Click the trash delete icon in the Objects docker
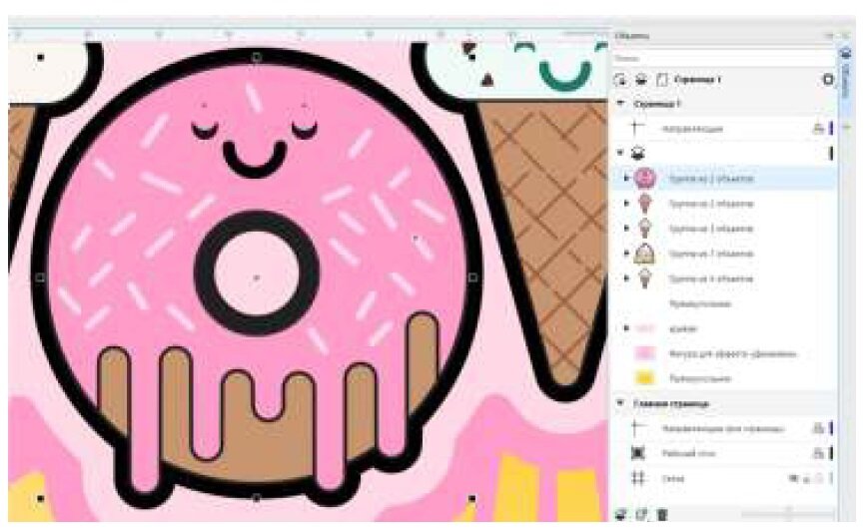 [x=662, y=514]
